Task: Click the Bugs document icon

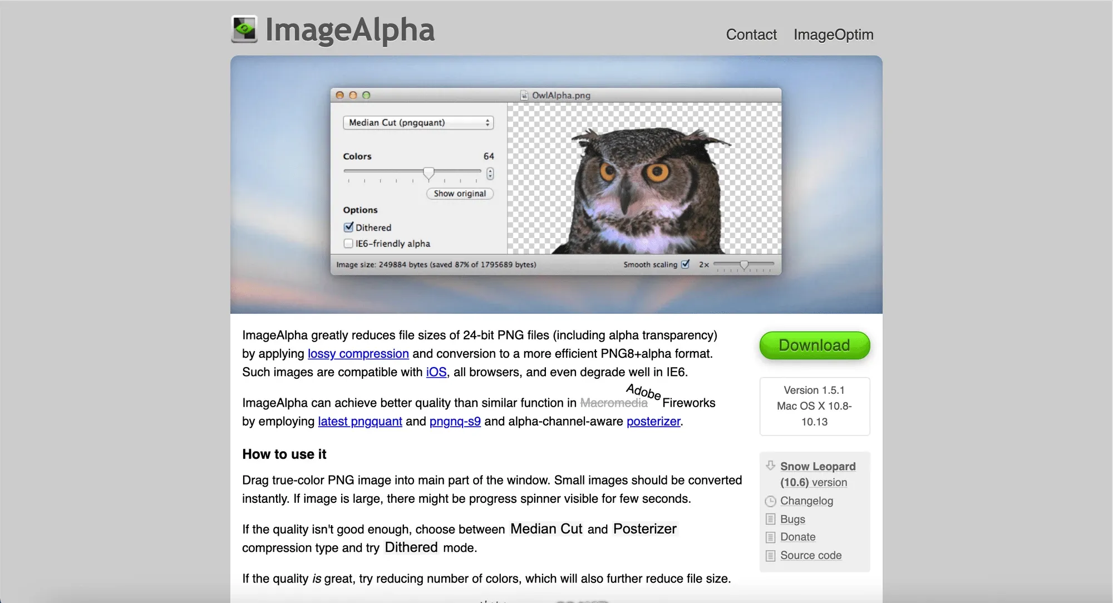Action: click(x=770, y=519)
